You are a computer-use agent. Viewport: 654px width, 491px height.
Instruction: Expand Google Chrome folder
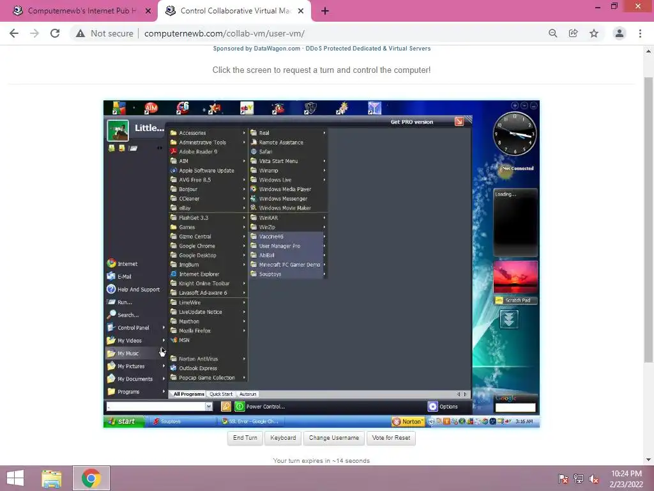pyautogui.click(x=208, y=246)
